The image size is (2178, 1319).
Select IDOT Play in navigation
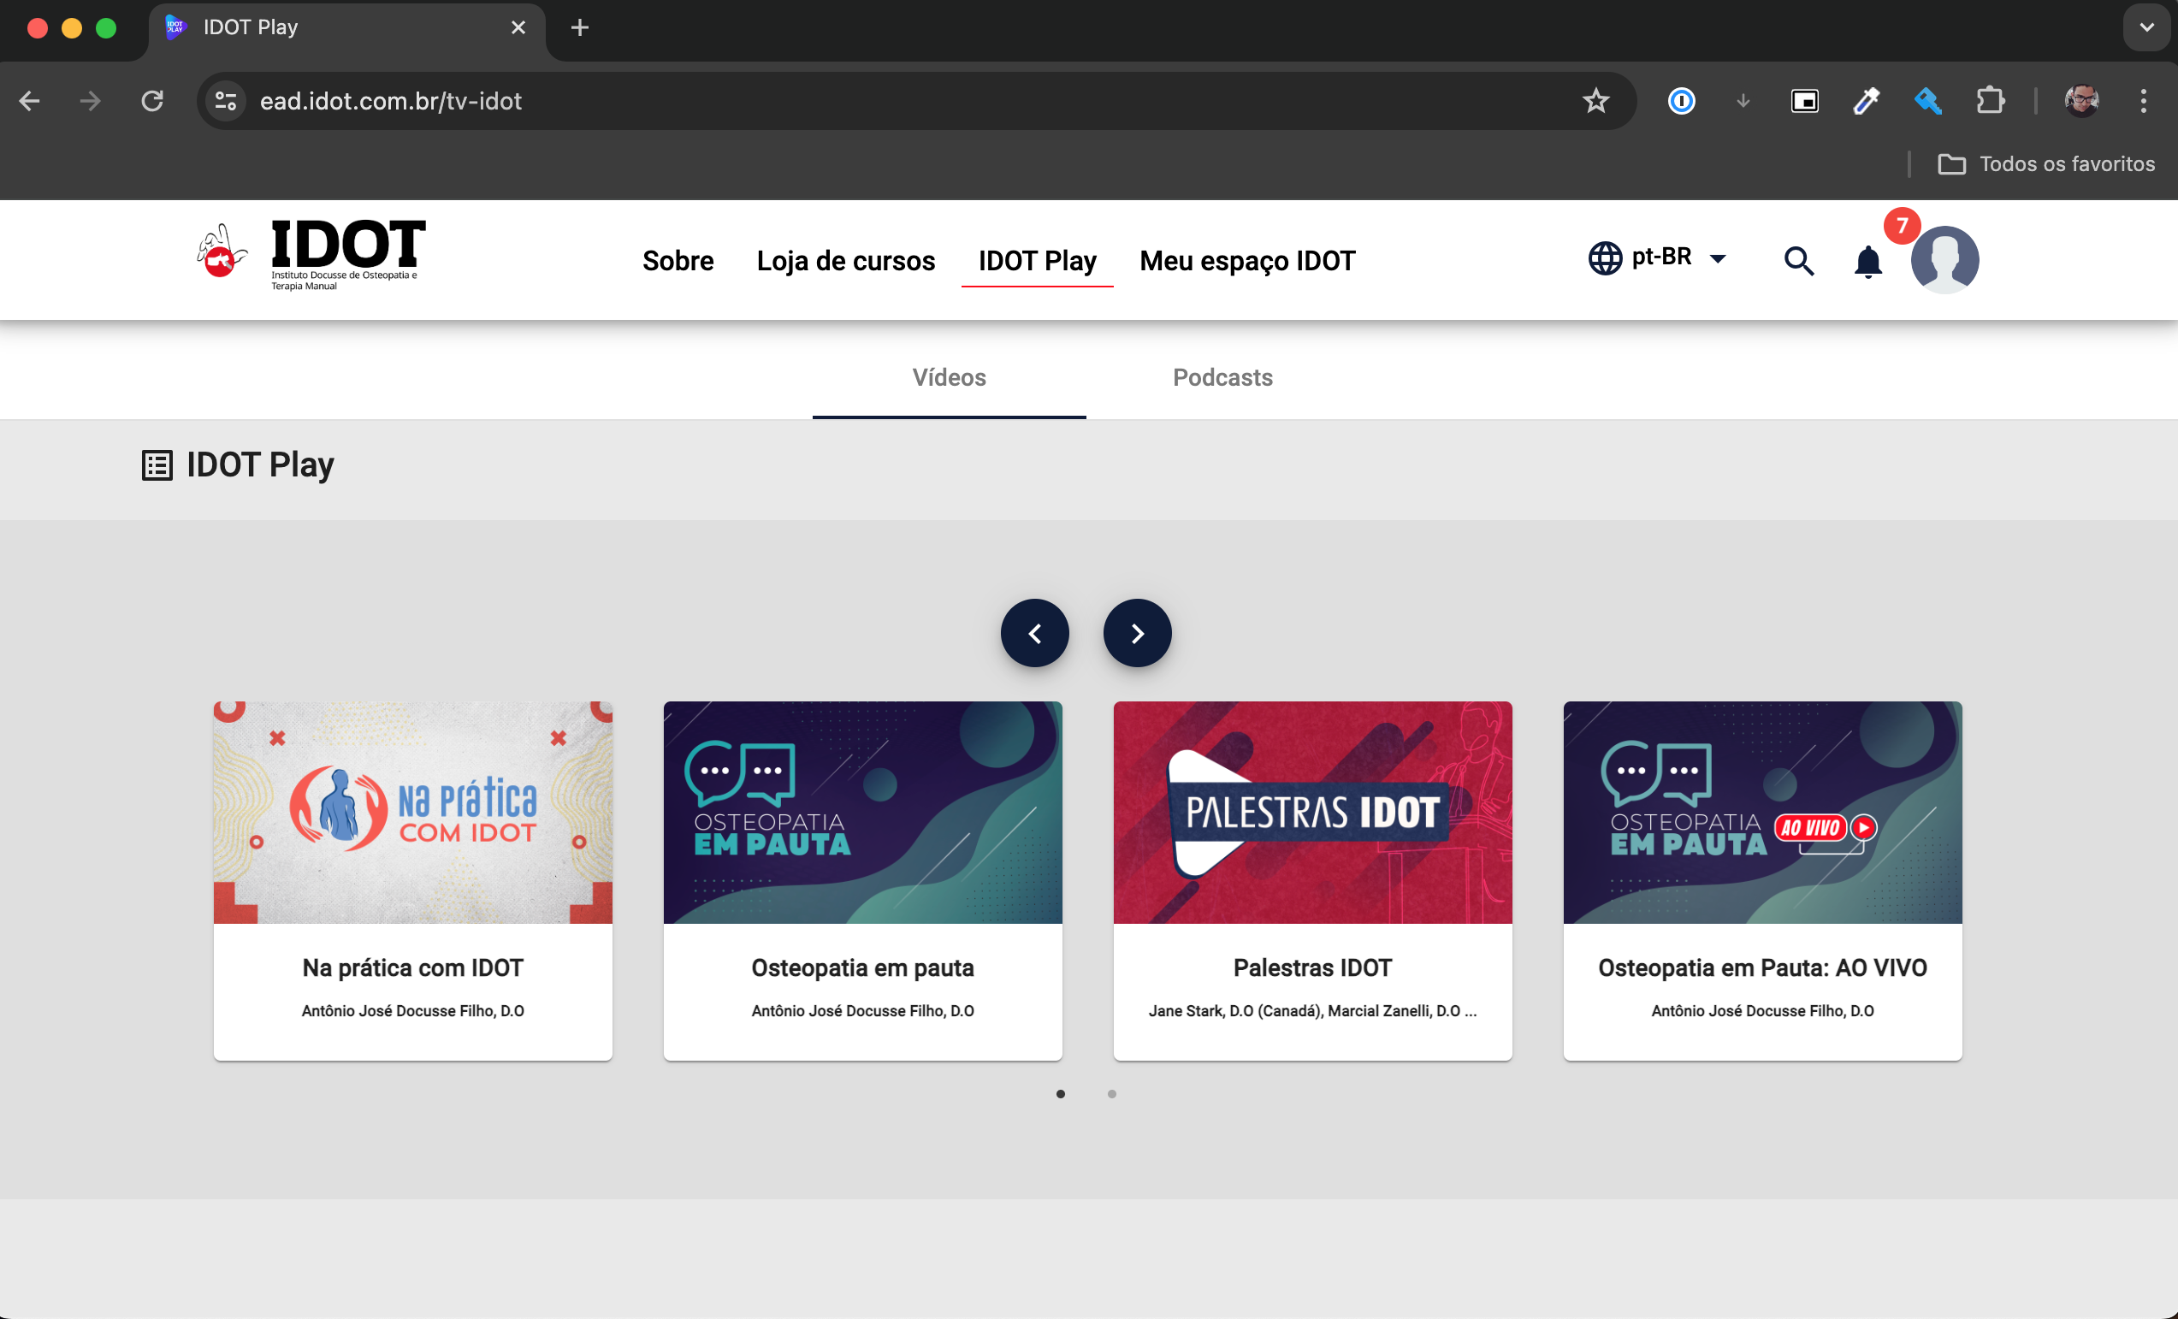coord(1037,261)
